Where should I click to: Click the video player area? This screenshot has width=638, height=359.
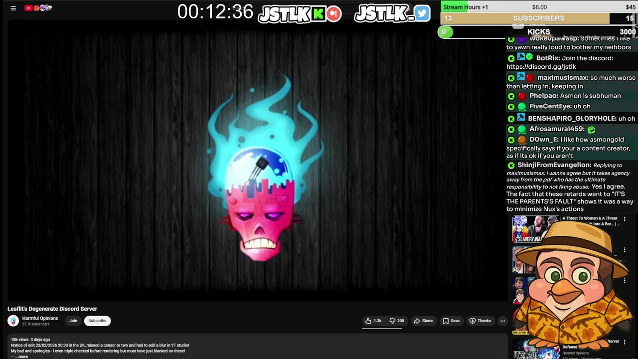point(257,161)
